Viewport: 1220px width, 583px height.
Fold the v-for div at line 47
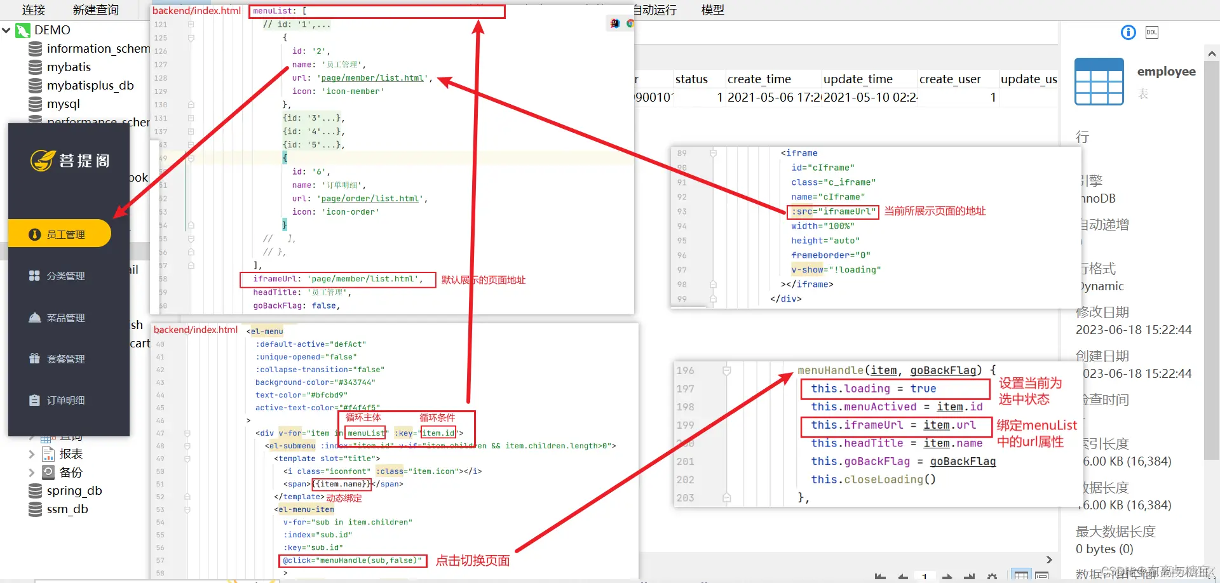click(187, 433)
